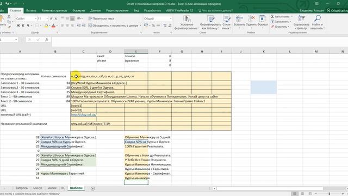Open the Name Box dropdown arrow
Screen dimensions: 348x196
pyautogui.click(x=16, y=40)
